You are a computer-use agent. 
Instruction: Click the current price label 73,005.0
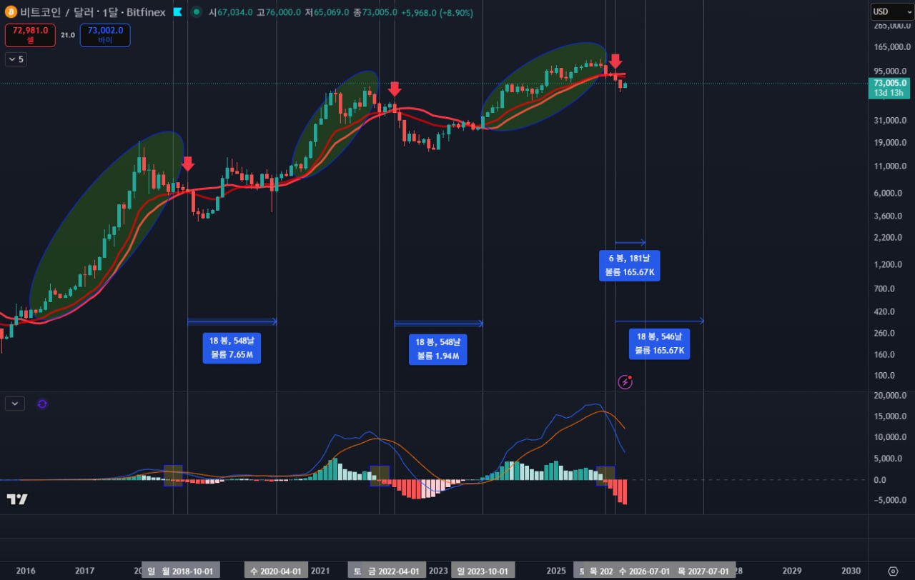click(889, 83)
